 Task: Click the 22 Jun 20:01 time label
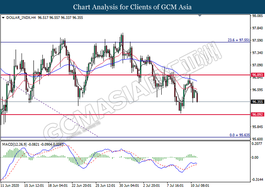pos(81,186)
